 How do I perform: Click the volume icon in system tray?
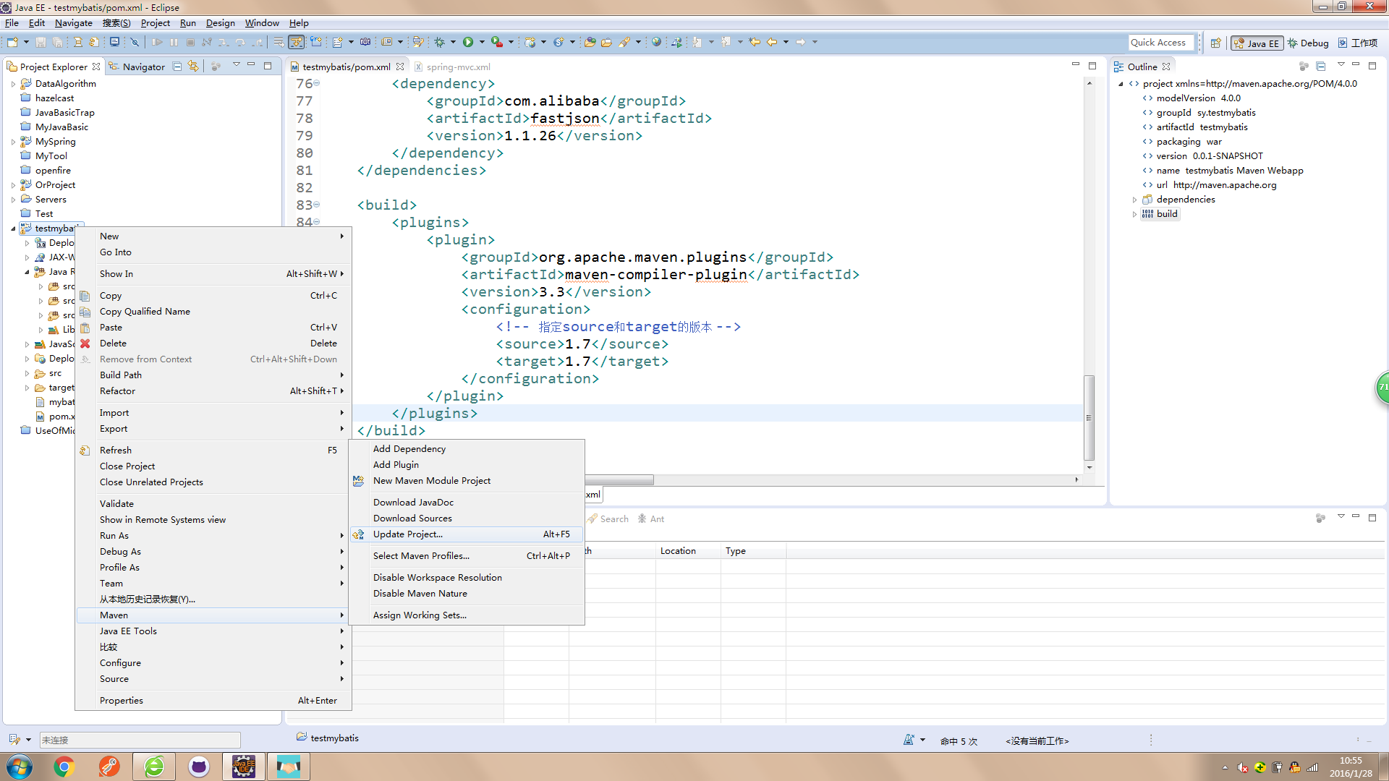point(1242,767)
